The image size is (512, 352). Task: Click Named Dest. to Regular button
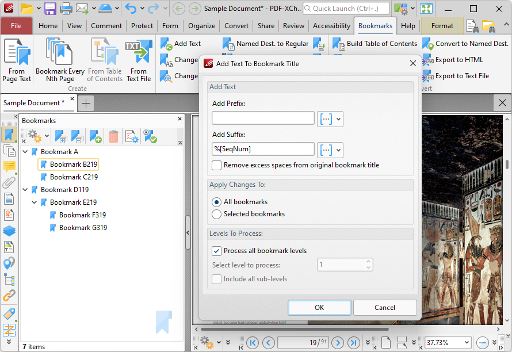[x=265, y=44]
